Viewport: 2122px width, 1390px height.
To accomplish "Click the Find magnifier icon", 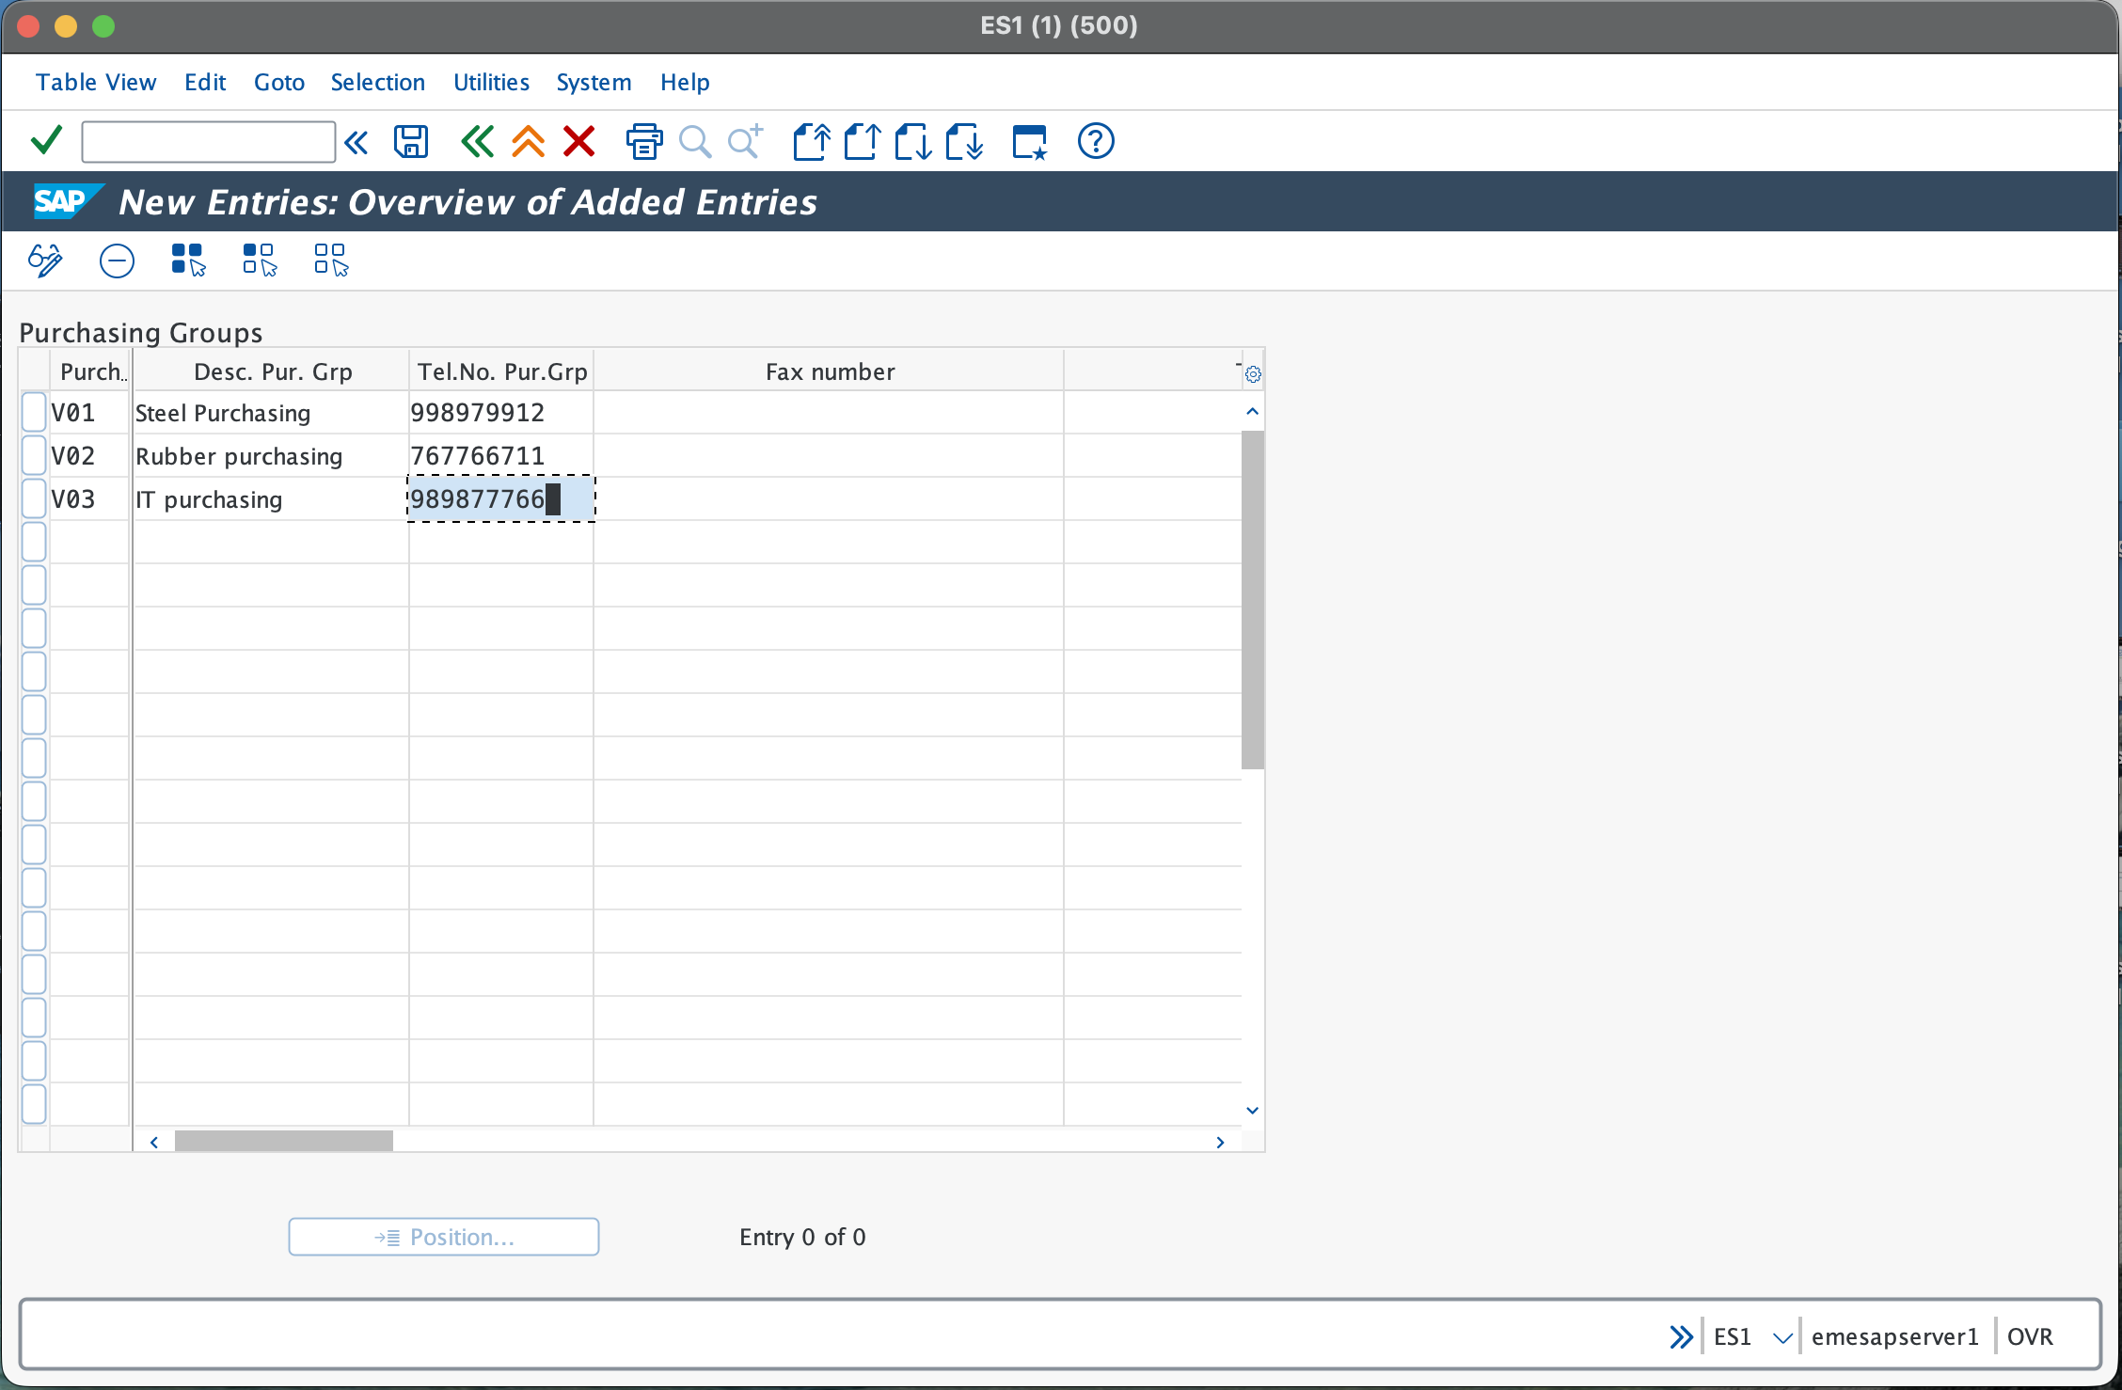I will coord(695,142).
